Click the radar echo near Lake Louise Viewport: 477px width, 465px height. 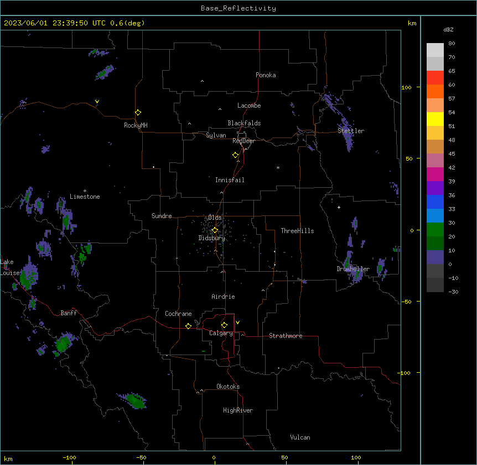(29, 274)
